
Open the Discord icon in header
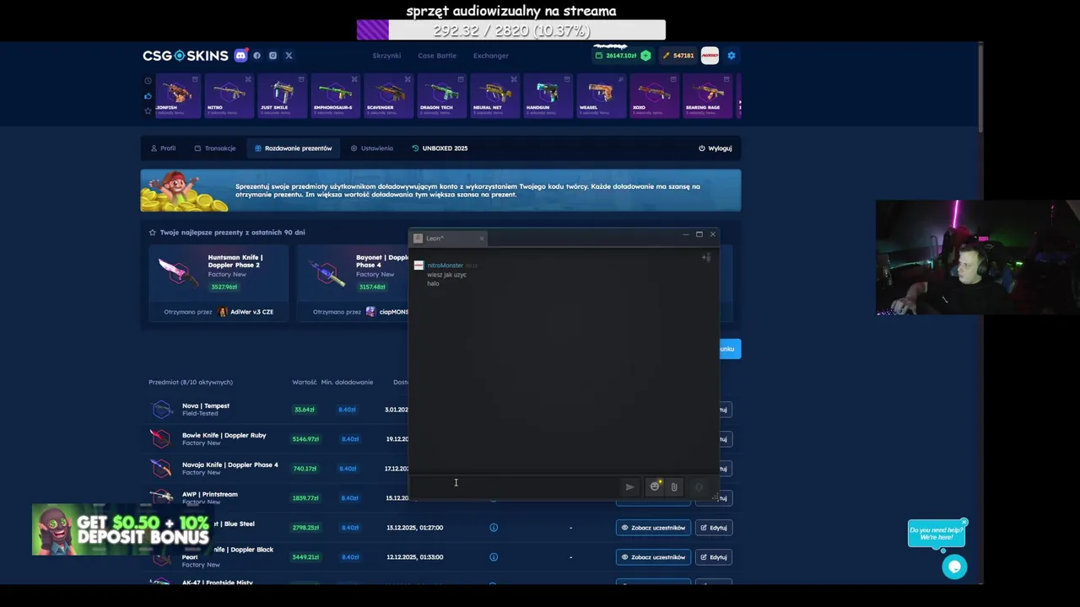(240, 56)
